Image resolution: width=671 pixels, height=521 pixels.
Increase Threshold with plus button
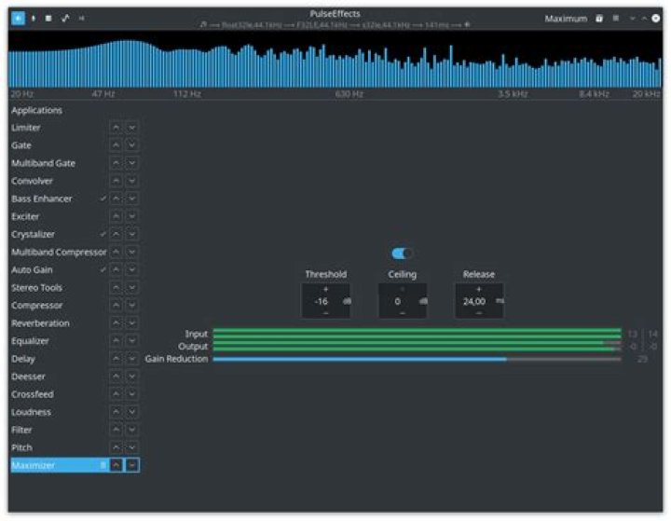click(325, 290)
